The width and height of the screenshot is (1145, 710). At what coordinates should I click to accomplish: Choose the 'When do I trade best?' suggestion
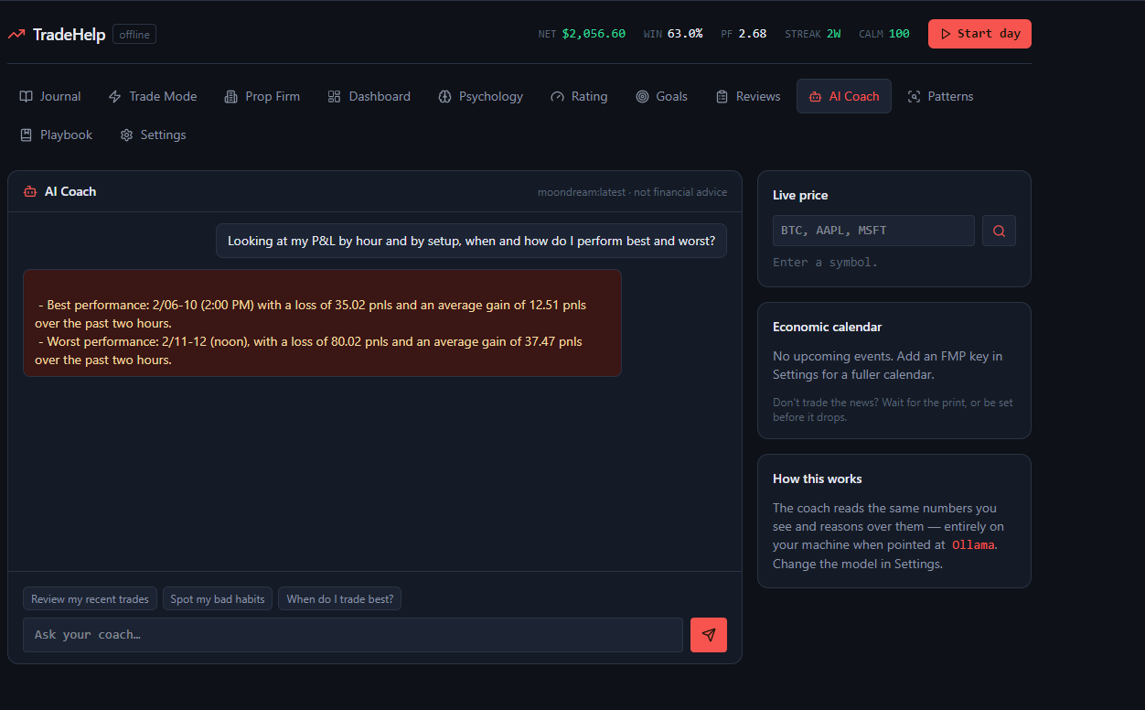tap(340, 599)
